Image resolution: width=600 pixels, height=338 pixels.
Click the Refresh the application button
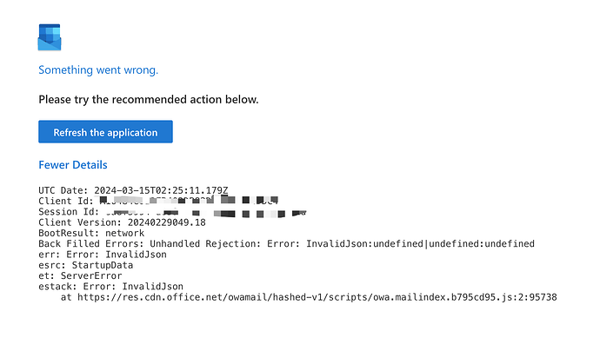click(x=105, y=132)
